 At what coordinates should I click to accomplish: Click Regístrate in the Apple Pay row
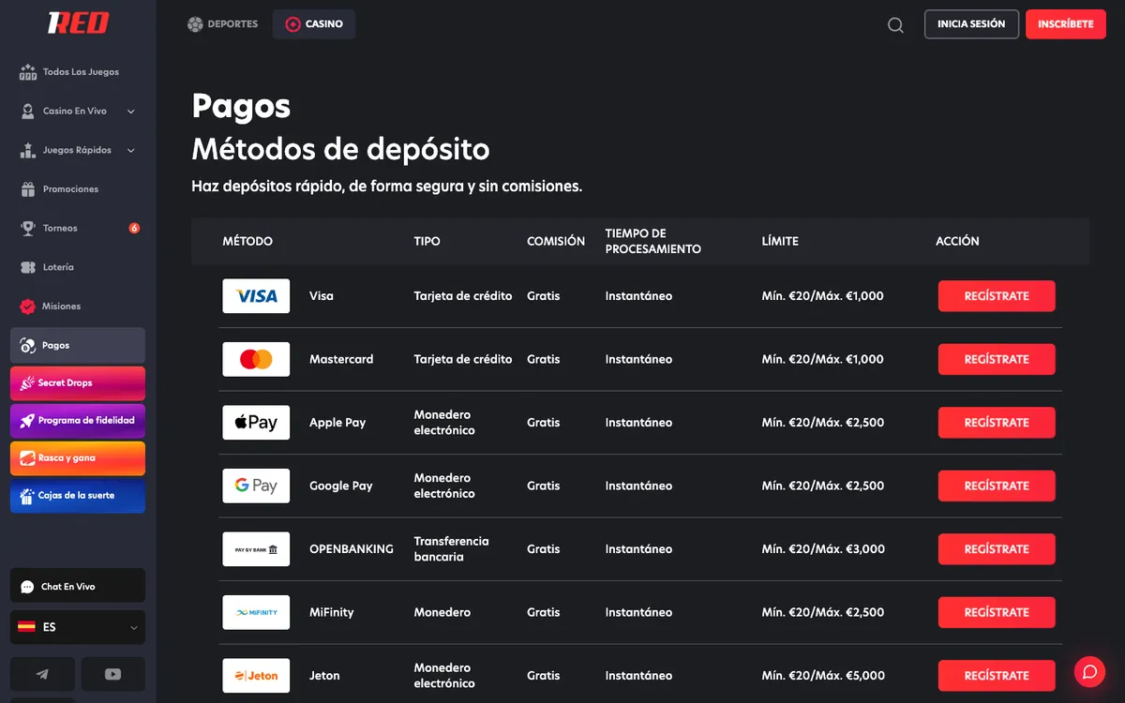(x=997, y=423)
